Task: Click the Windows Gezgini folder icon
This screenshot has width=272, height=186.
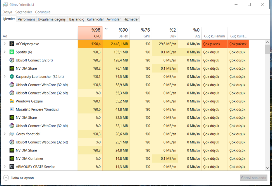Action: (x=12, y=101)
